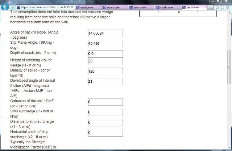Click the 'horizontal resultant load on the wall.' text
The height and width of the screenshot is (151, 232).
[x=40, y=22]
